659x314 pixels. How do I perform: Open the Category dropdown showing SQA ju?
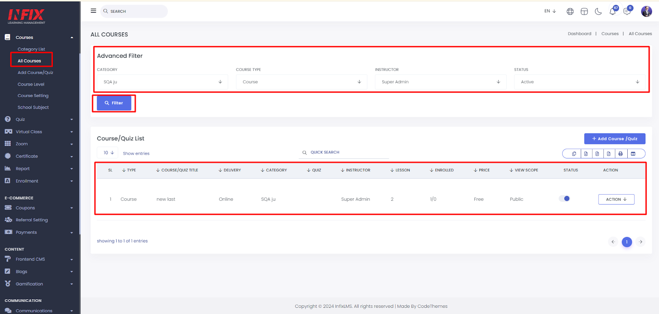click(162, 82)
